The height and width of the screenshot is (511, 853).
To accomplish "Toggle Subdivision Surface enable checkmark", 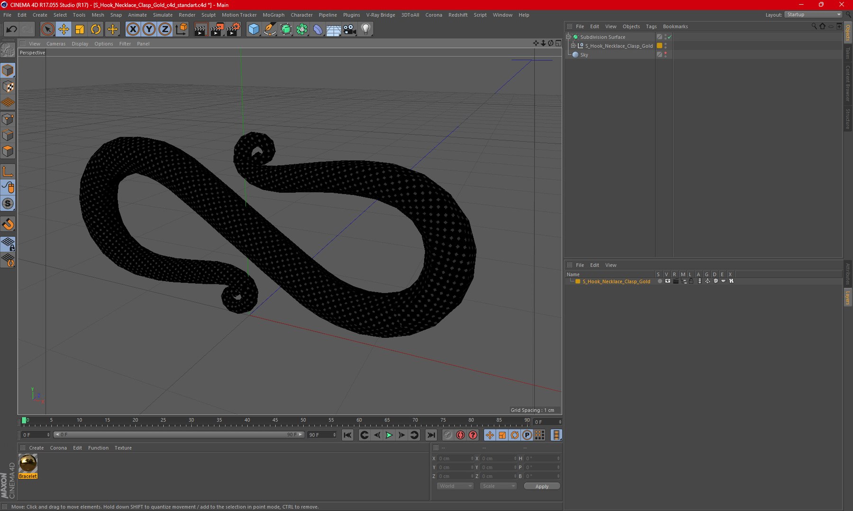I will pyautogui.click(x=670, y=37).
